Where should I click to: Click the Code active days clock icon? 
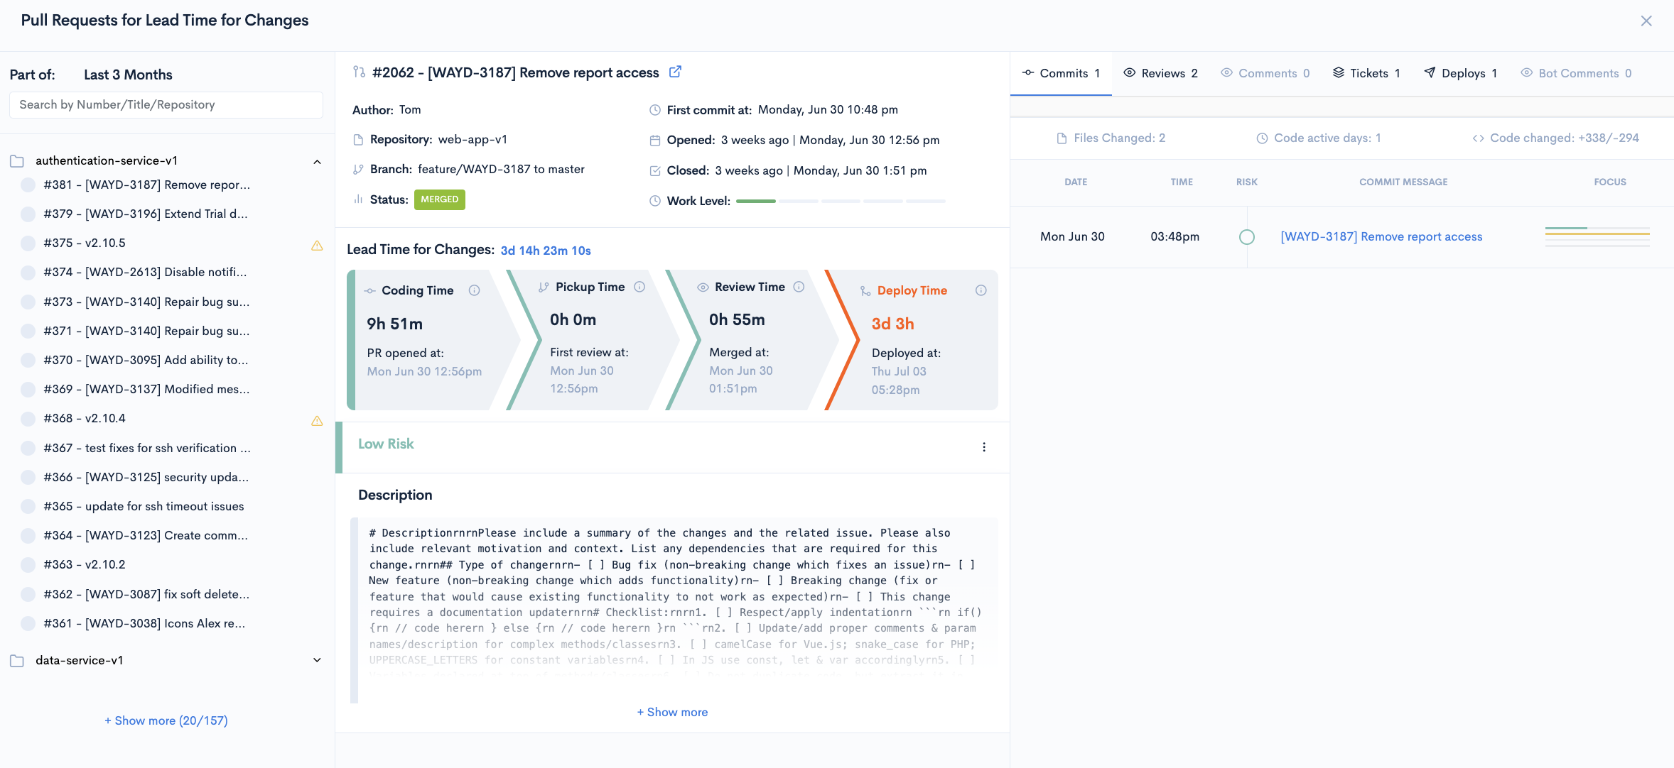[1262, 138]
